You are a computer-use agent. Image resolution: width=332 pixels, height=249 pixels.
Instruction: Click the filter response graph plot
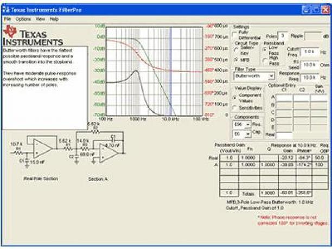[x=154, y=72]
